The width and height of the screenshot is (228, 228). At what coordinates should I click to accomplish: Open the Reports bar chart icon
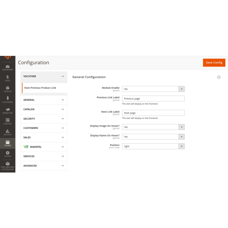[x=8, y=132]
